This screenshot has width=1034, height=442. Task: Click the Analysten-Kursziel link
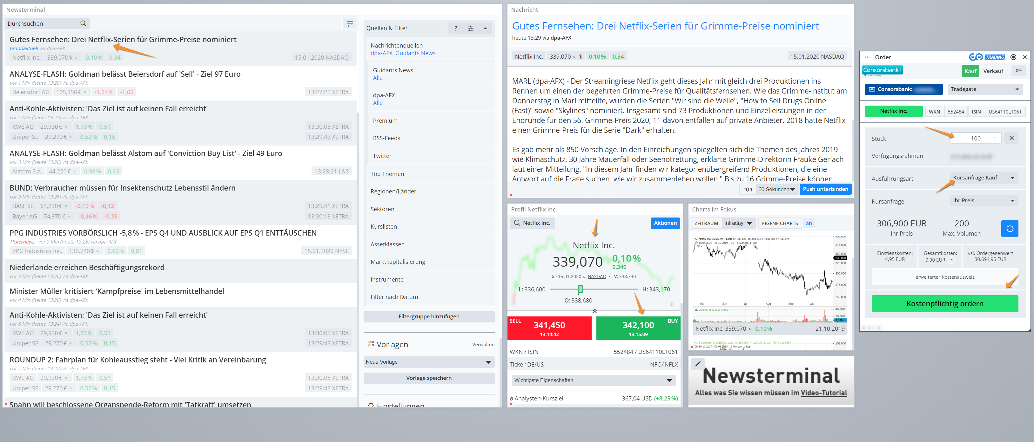(x=536, y=398)
